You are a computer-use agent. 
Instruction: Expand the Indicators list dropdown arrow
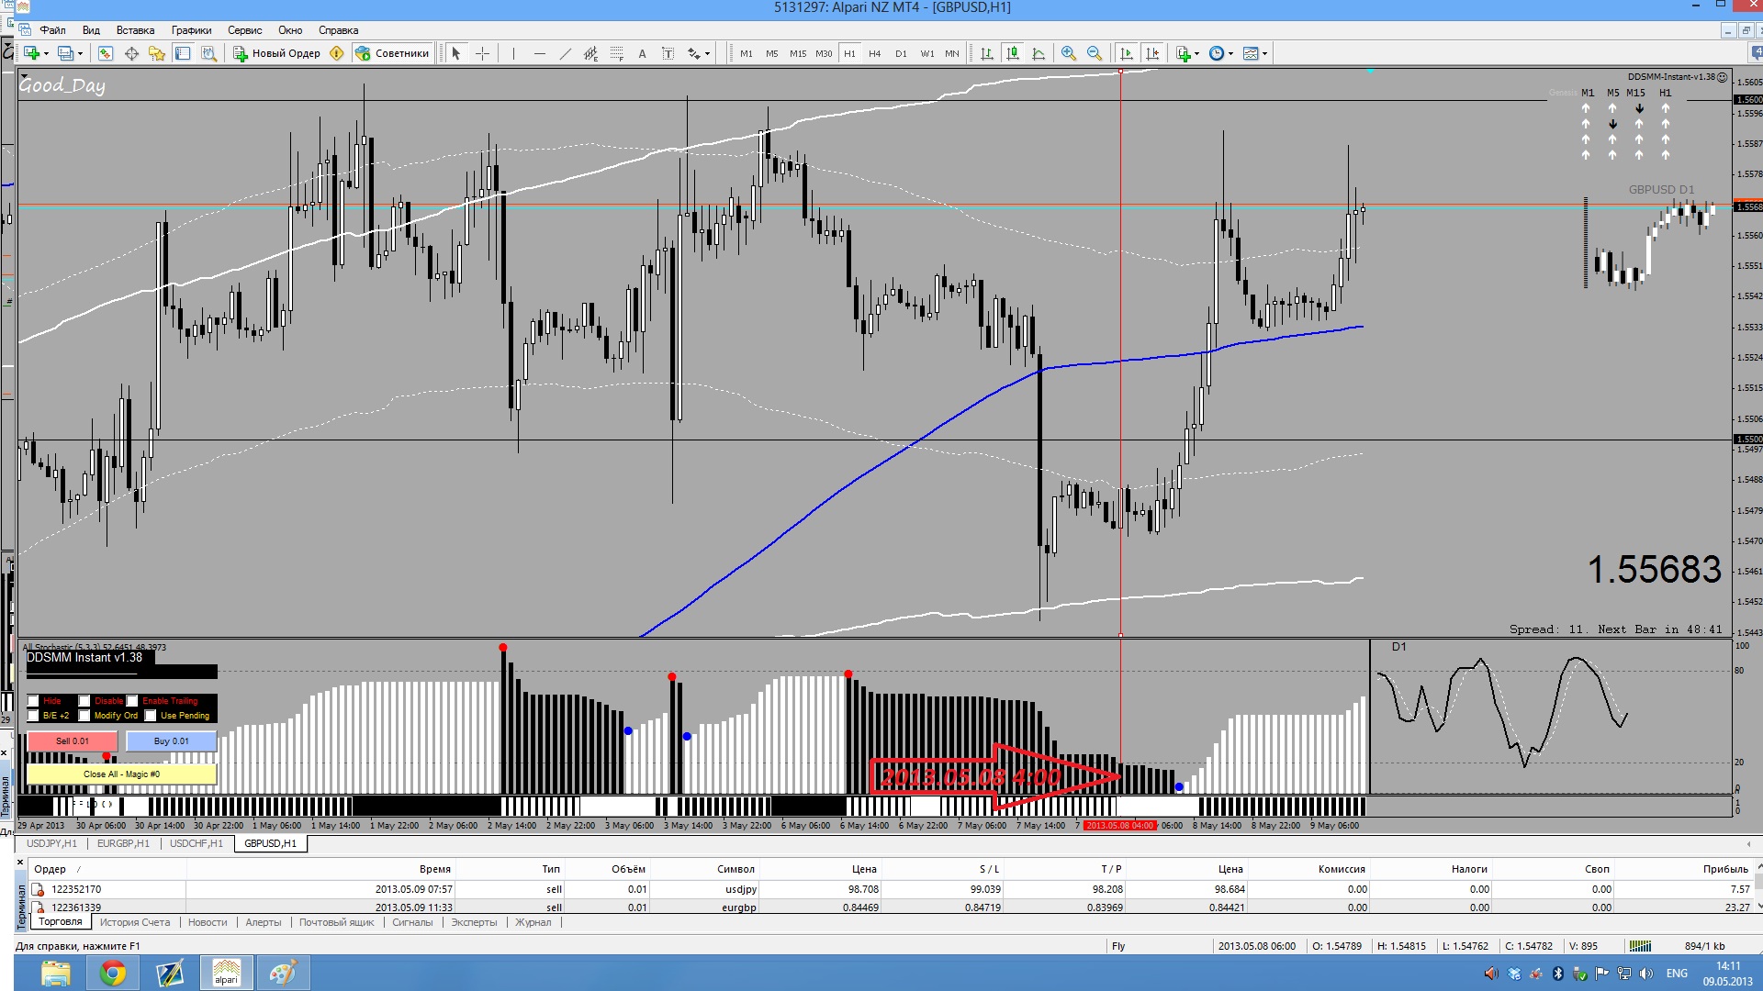1196,54
